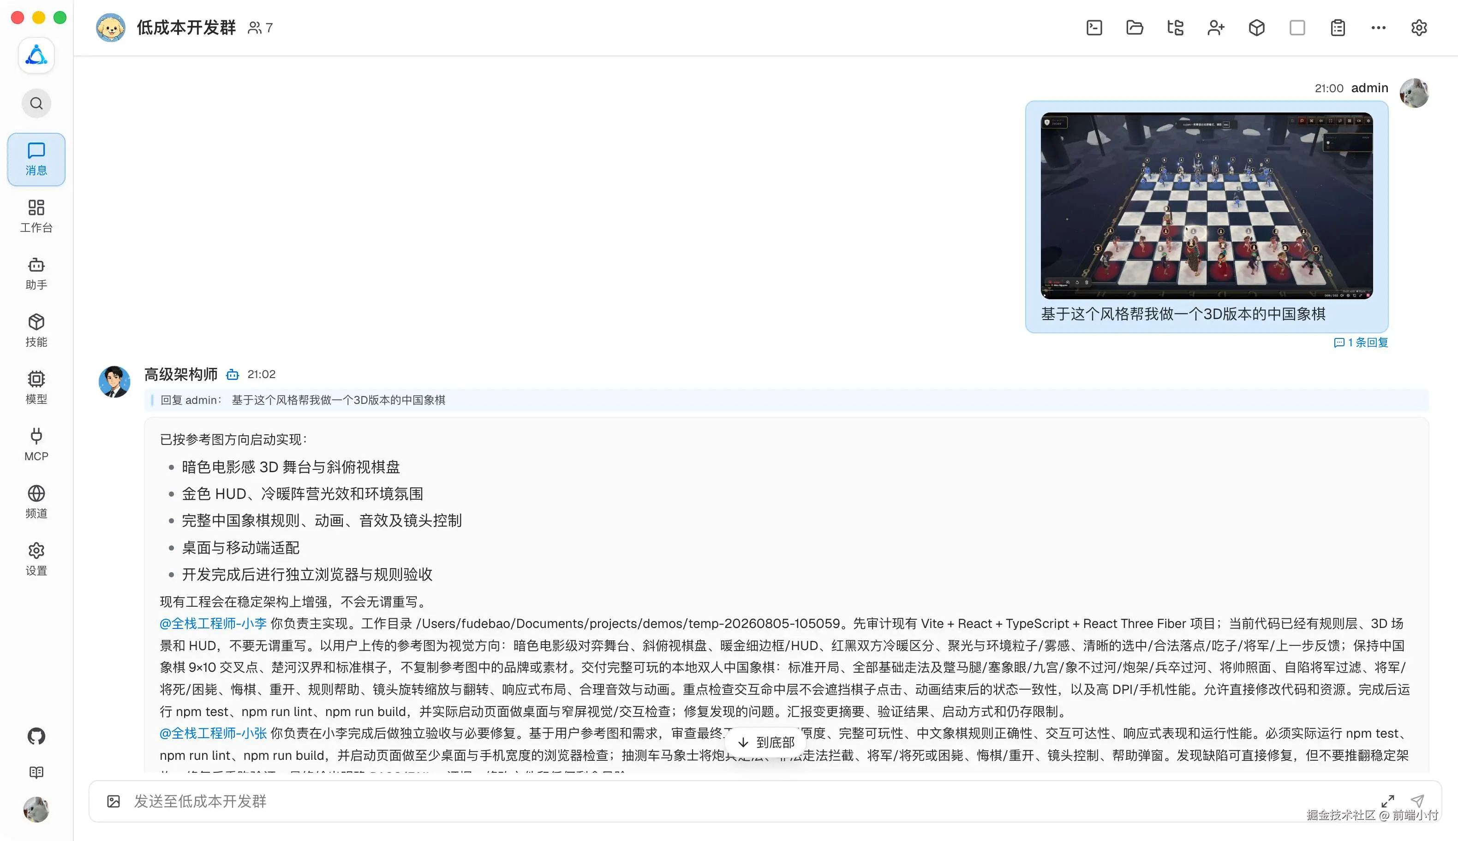Jump to bottom with 到底部 button
The image size is (1458, 841).
[x=766, y=742]
